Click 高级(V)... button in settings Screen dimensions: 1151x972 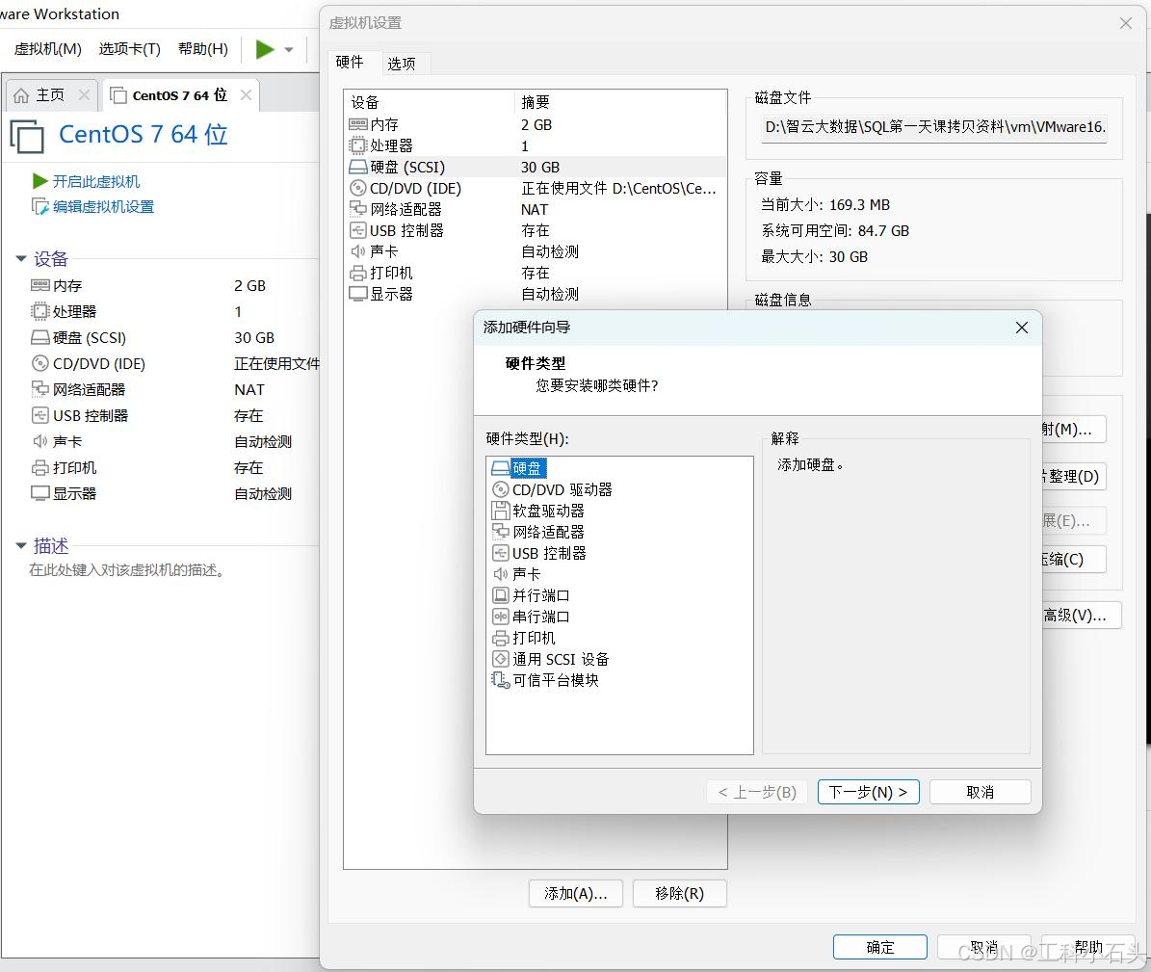[1080, 616]
